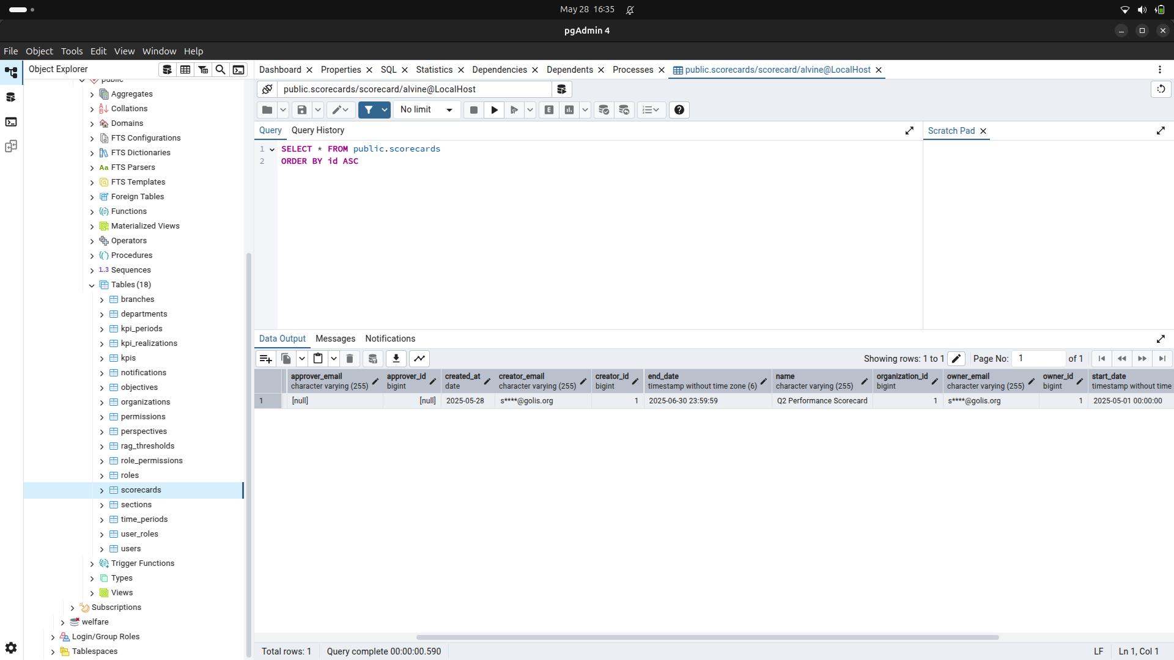Viewport: 1174px width, 660px height.
Task: Click the Explain Analyze chart icon
Action: tap(569, 110)
